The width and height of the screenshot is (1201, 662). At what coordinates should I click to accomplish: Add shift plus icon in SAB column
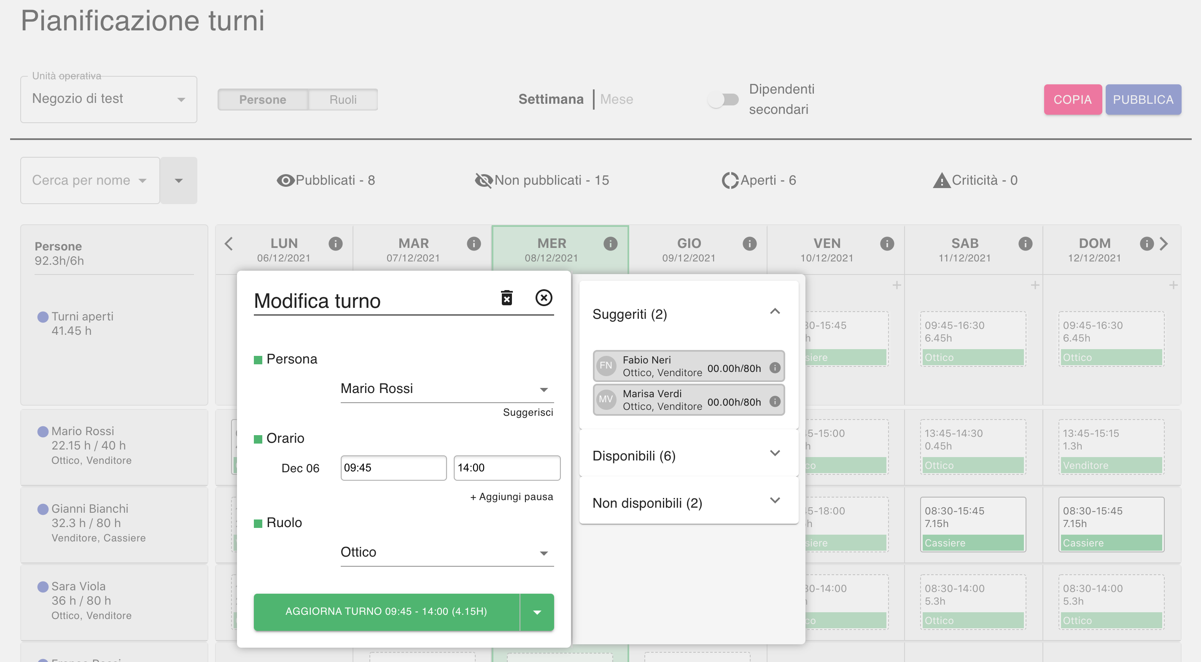coord(1035,285)
